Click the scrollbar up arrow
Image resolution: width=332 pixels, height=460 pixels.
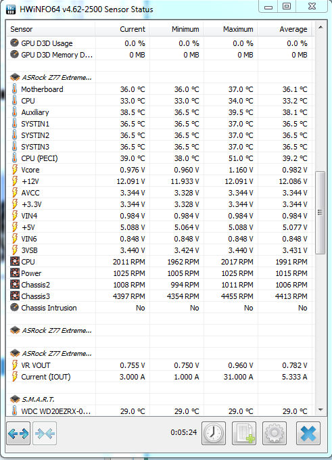[x=321, y=27]
